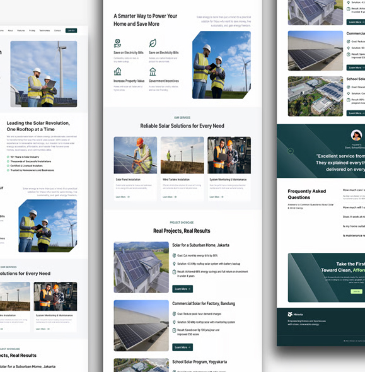Screen dimensions: 365x372
Task: Open Contact in the left page navbar
Action: pyautogui.click(x=57, y=30)
